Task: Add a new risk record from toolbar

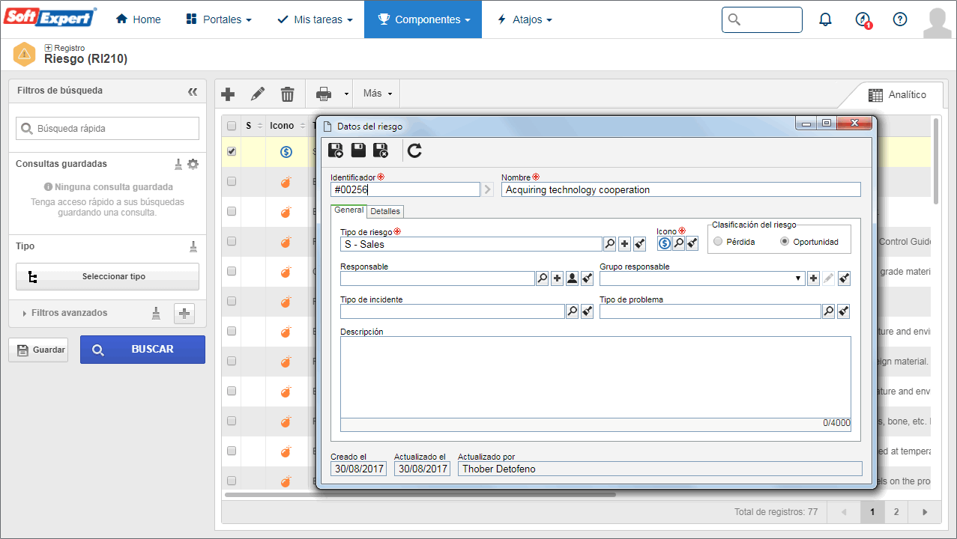Action: click(229, 94)
